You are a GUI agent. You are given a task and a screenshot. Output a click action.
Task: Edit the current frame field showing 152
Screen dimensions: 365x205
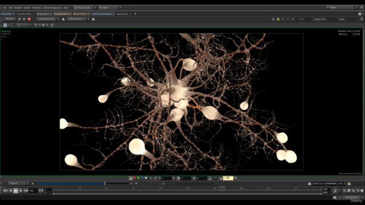[33, 191]
